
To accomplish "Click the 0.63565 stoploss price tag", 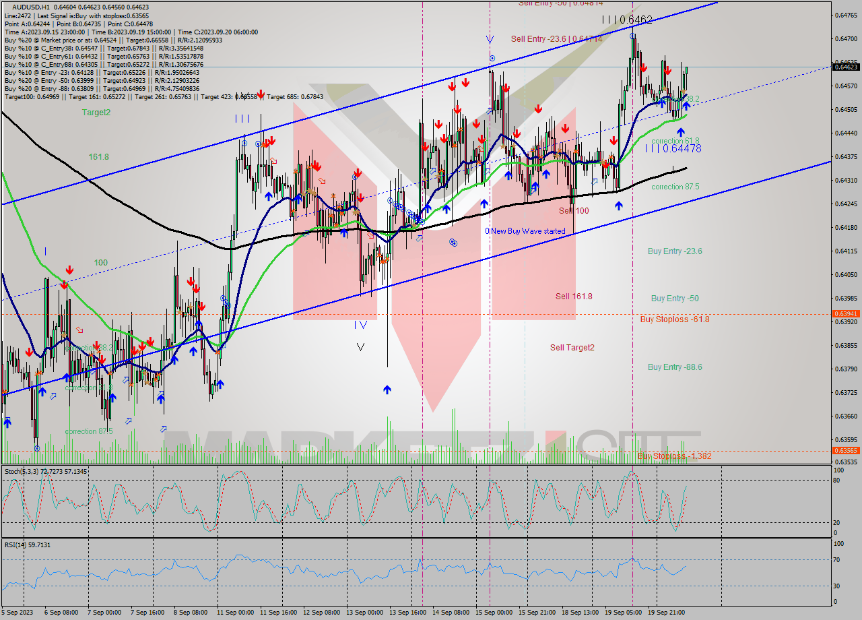I will pos(847,451).
